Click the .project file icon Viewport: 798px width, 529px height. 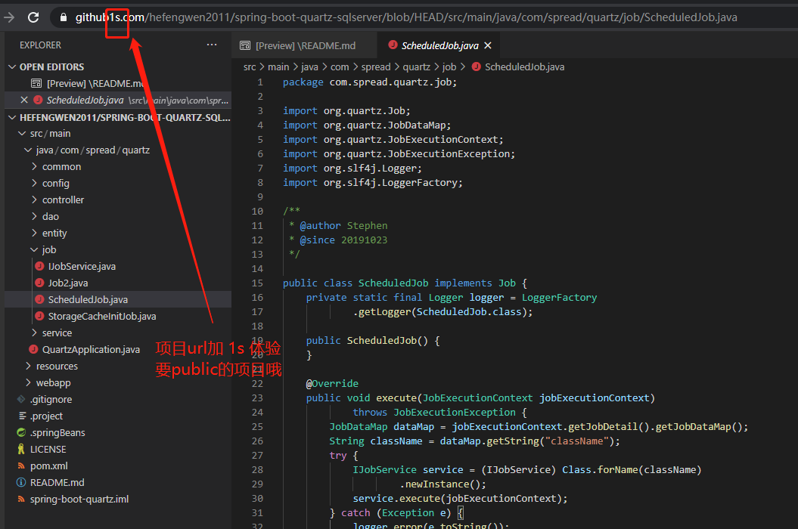23,416
